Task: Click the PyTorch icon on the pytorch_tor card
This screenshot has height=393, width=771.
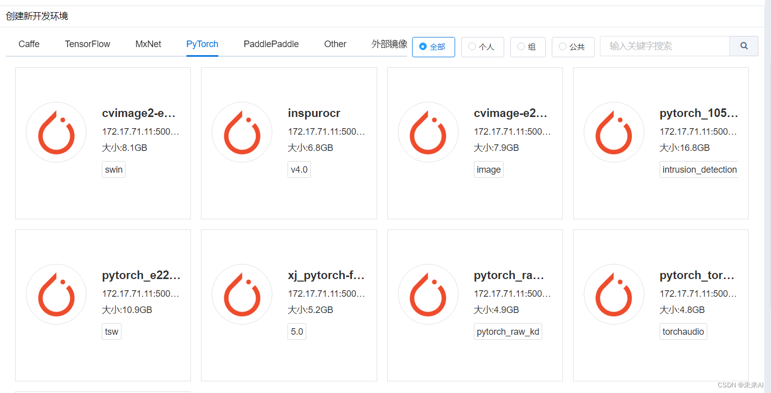Action: tap(614, 294)
